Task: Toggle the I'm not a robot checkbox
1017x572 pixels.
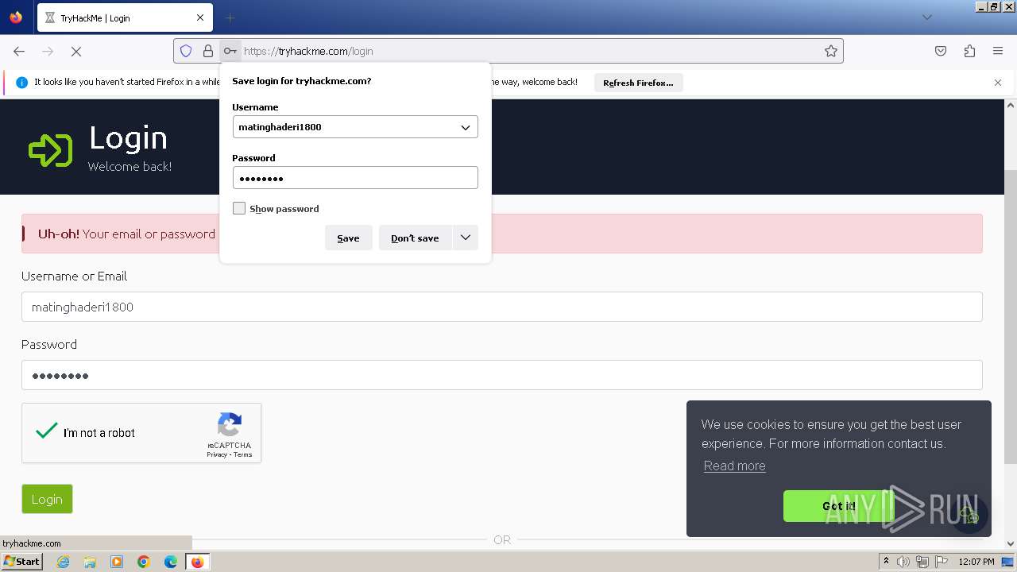Action: pyautogui.click(x=47, y=431)
